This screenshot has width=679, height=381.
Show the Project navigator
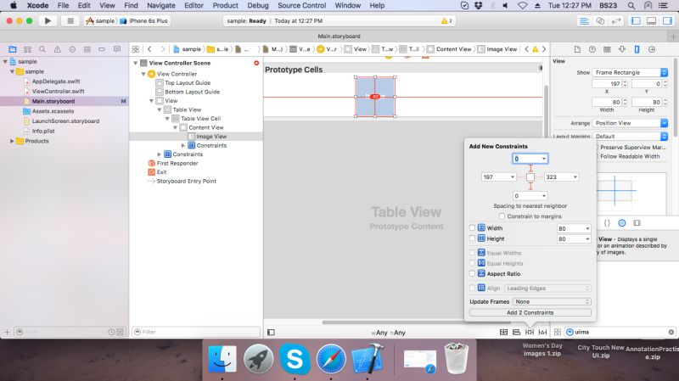click(13, 49)
